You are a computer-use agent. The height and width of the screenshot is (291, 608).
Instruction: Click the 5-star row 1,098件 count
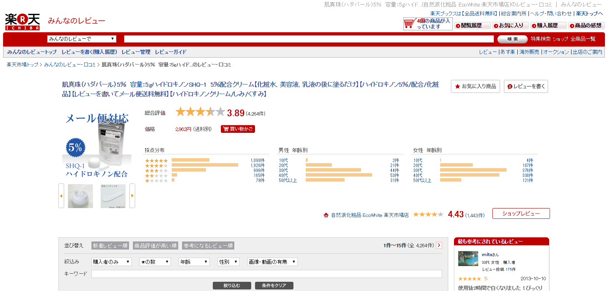258,160
